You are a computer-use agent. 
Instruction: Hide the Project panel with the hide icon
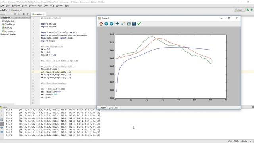point(28,14)
